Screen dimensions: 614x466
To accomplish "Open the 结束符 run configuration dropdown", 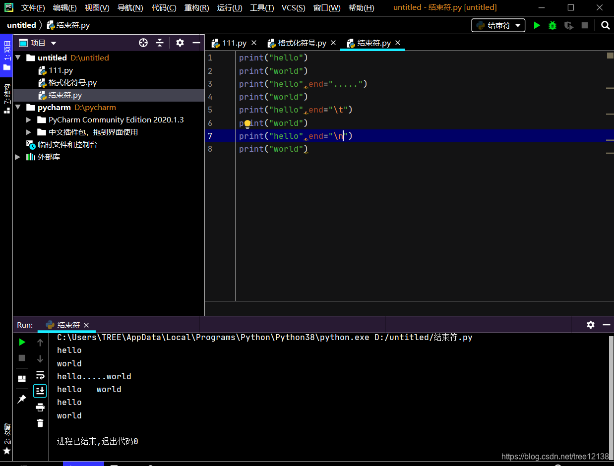I will [498, 25].
